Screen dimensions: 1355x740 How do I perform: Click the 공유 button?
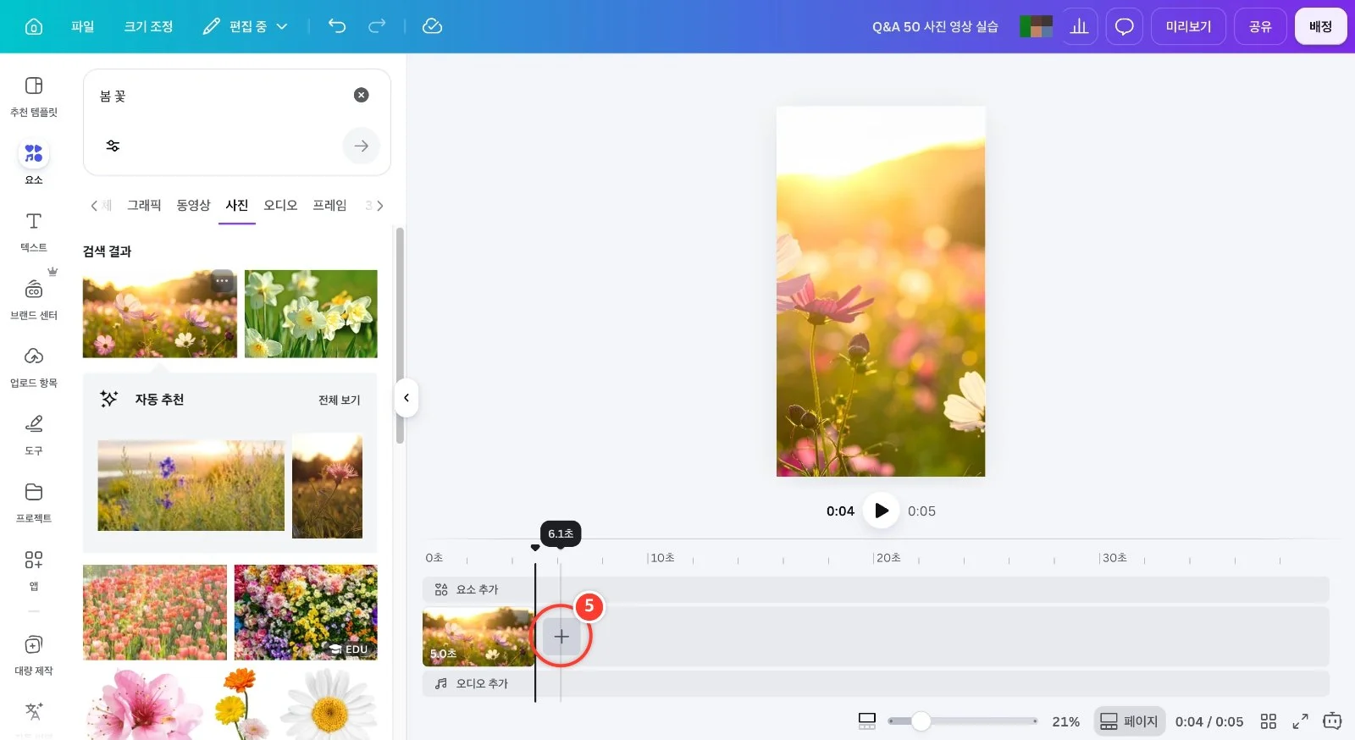1260,26
